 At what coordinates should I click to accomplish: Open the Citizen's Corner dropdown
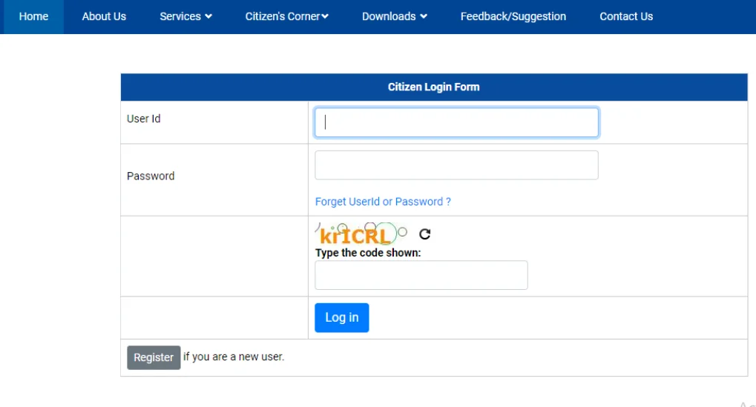click(x=286, y=16)
